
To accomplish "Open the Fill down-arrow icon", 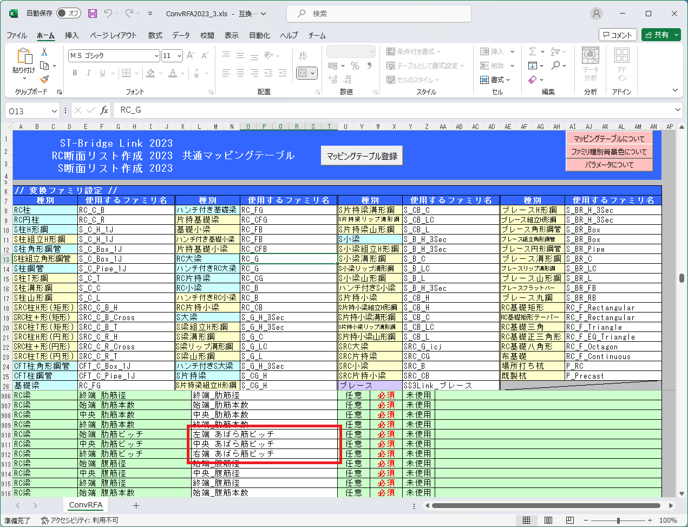I will (x=533, y=66).
